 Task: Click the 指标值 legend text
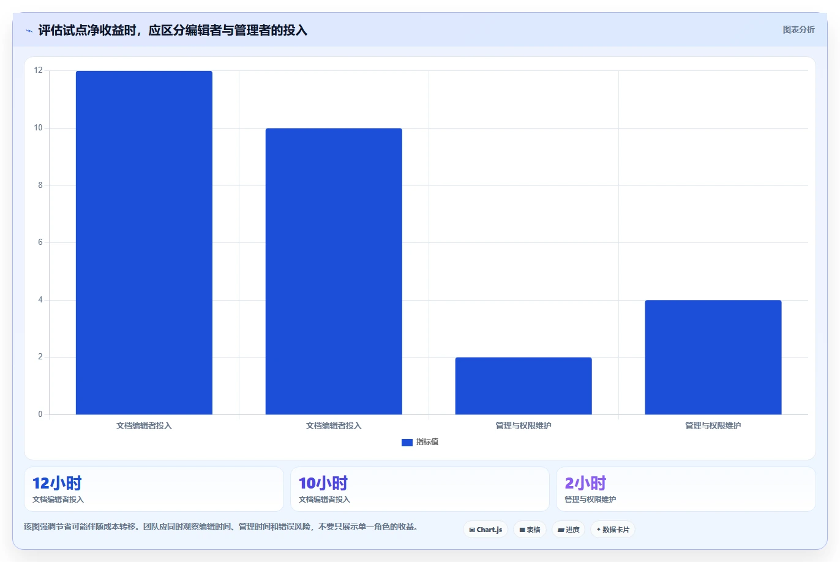click(427, 442)
